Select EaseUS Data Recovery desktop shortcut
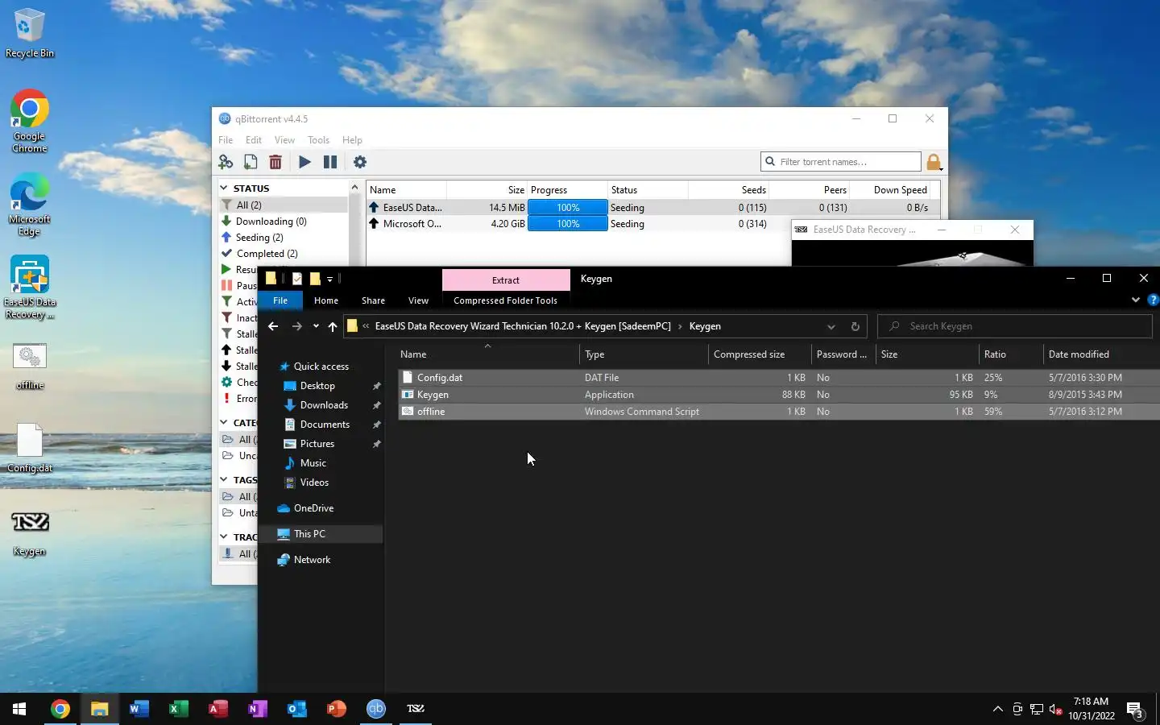Viewport: 1160px width, 725px height. [x=30, y=288]
